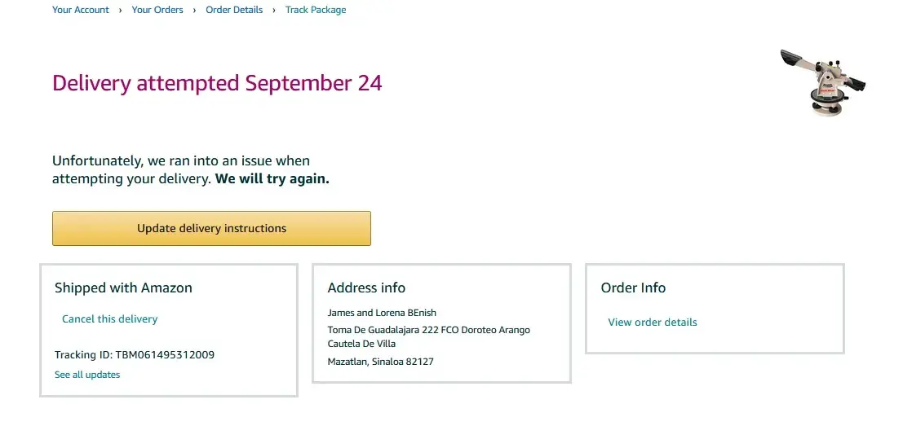
Task: Navigate to Order Details breadcrumb
Action: pyautogui.click(x=234, y=10)
